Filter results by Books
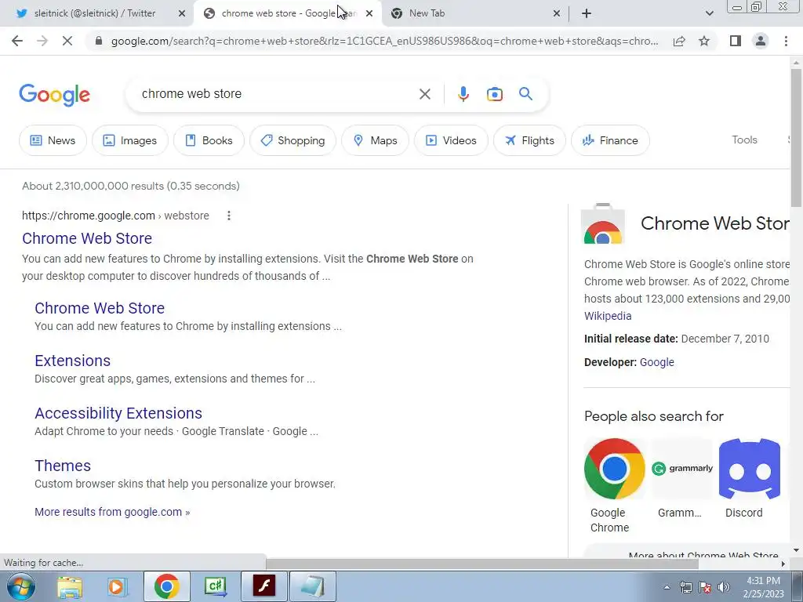This screenshot has width=803, height=602. click(x=209, y=140)
